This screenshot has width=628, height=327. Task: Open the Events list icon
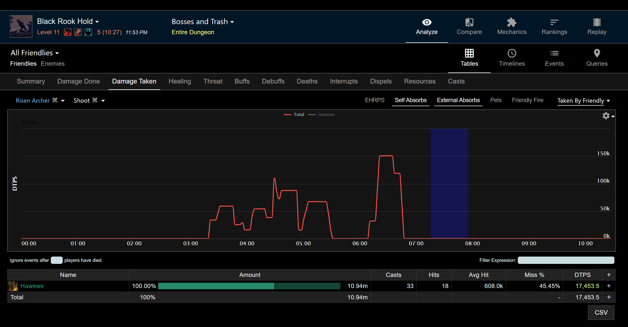pos(554,53)
